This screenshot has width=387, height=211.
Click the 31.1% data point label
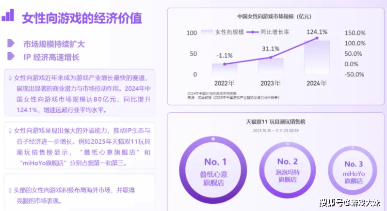click(x=271, y=49)
